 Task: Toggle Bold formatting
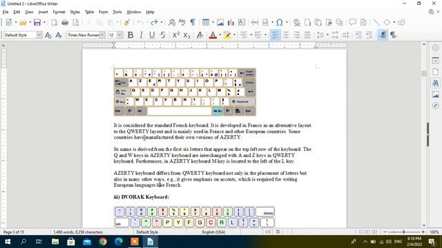coord(131,35)
